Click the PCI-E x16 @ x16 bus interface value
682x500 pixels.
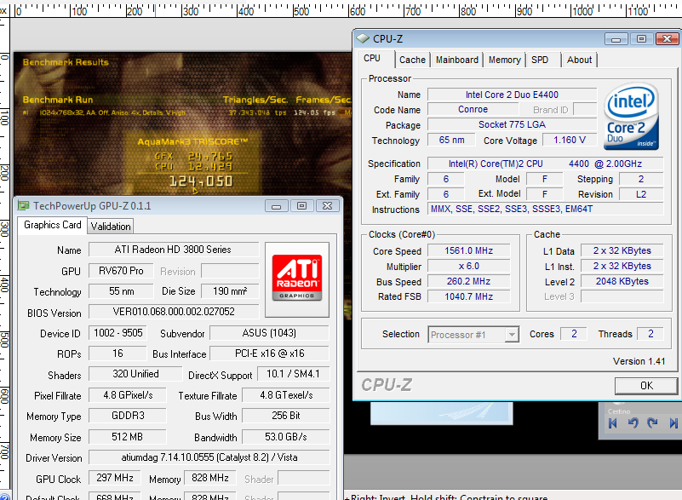point(269,353)
